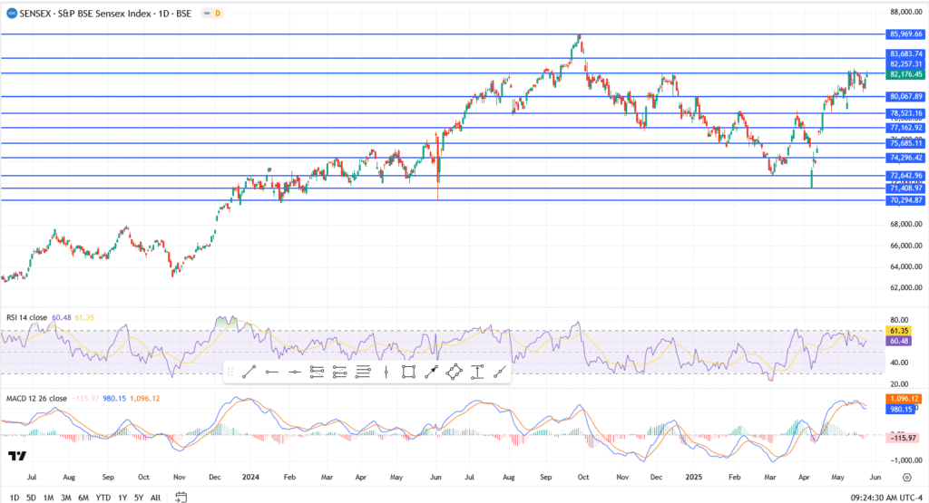Image resolution: width=929 pixels, height=503 pixels.
Task: Select the rectangle drawing tool
Action: click(408, 372)
